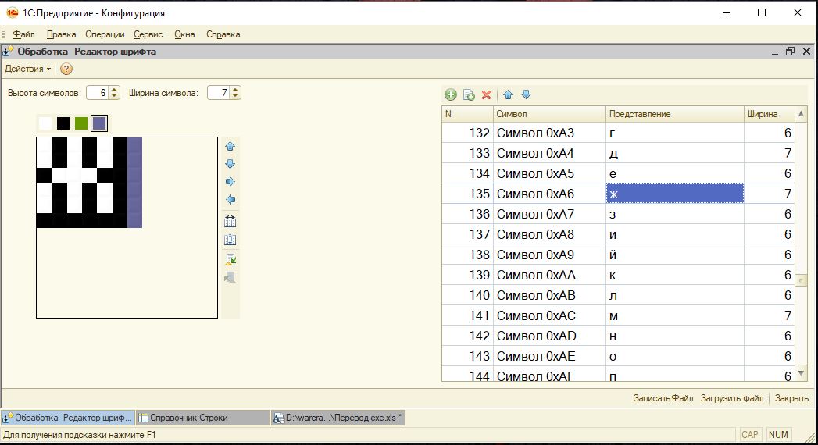Shift glyph right with right-arrow icon beside canvas

[230, 182]
